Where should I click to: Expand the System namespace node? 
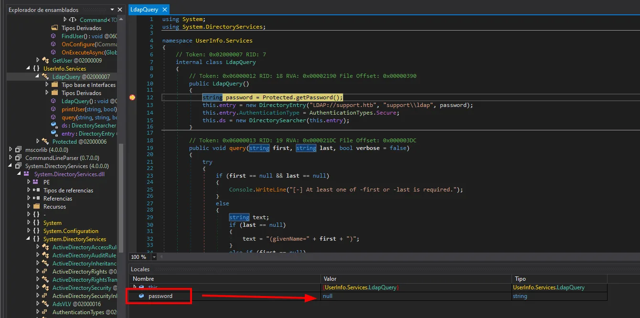point(29,223)
